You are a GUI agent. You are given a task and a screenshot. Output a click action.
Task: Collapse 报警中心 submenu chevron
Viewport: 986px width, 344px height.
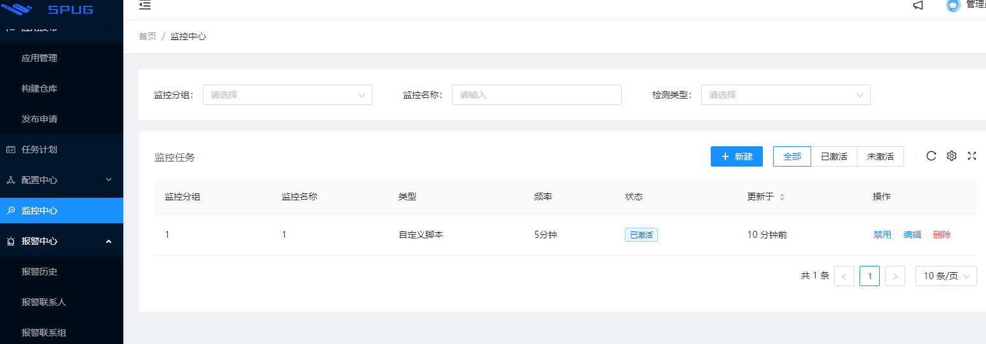(x=109, y=241)
